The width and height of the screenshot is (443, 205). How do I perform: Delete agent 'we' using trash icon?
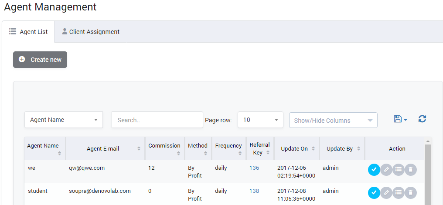pos(410,170)
